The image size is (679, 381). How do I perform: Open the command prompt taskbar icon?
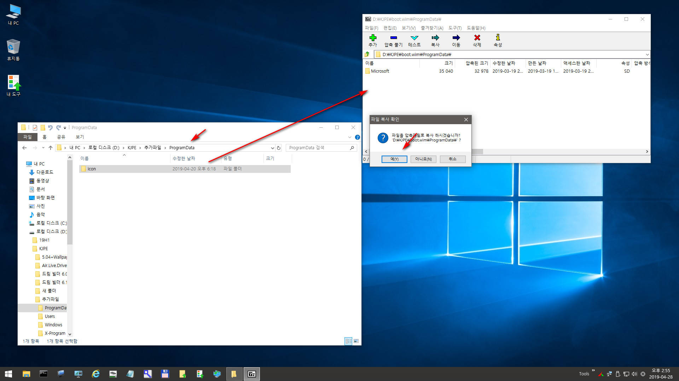pos(43,374)
